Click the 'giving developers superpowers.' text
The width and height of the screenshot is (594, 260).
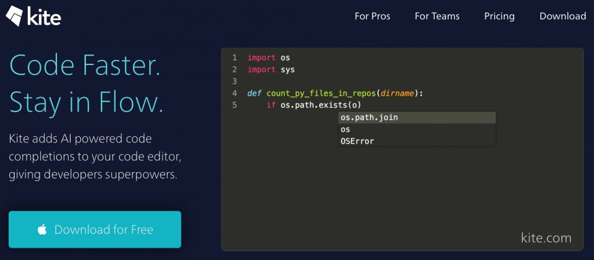93,175
